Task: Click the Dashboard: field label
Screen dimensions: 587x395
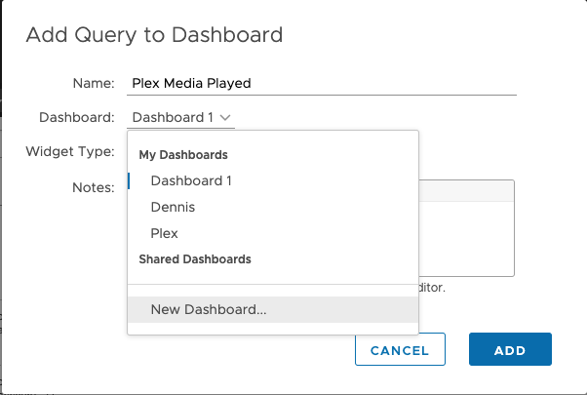Action: [x=77, y=117]
